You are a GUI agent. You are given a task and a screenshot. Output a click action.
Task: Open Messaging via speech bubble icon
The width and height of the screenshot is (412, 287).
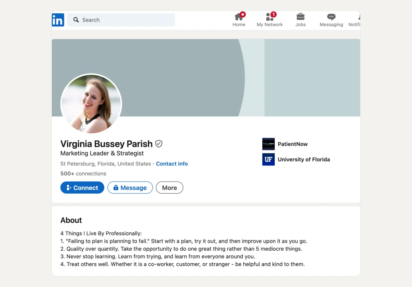tap(331, 16)
